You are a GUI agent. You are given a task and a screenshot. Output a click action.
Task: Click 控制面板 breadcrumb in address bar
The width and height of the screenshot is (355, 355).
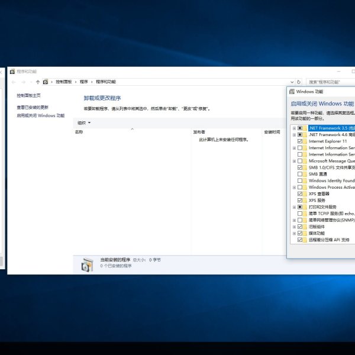click(x=64, y=82)
